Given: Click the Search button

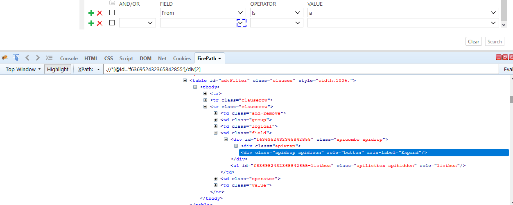Looking at the screenshot, I should [x=495, y=41].
